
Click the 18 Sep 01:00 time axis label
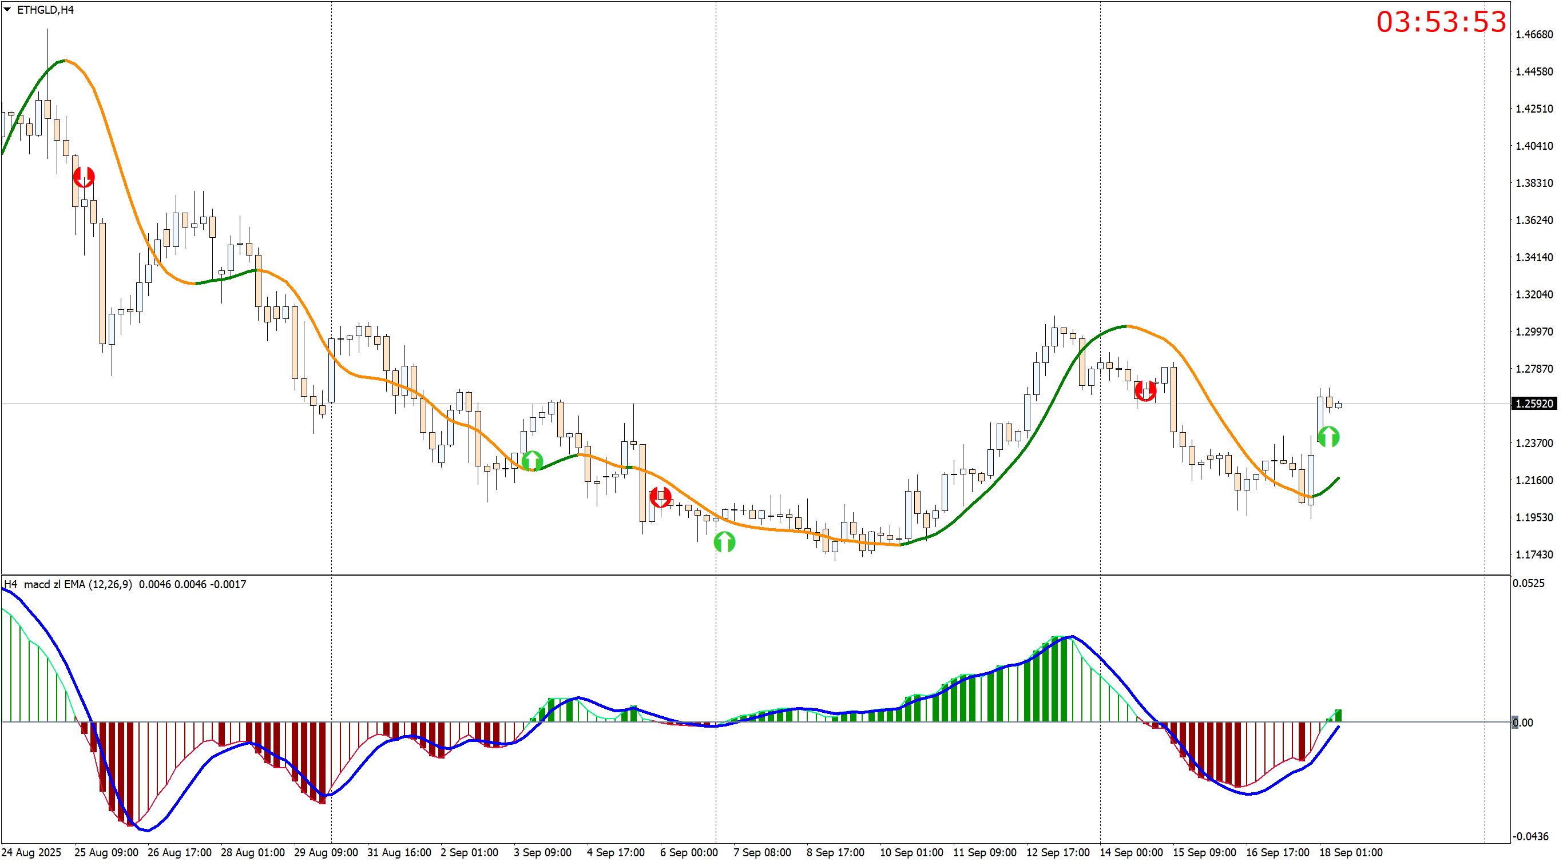coord(1350,852)
